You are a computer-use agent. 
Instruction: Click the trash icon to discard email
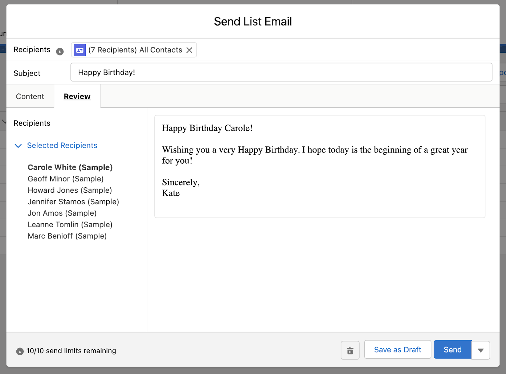[x=350, y=350]
